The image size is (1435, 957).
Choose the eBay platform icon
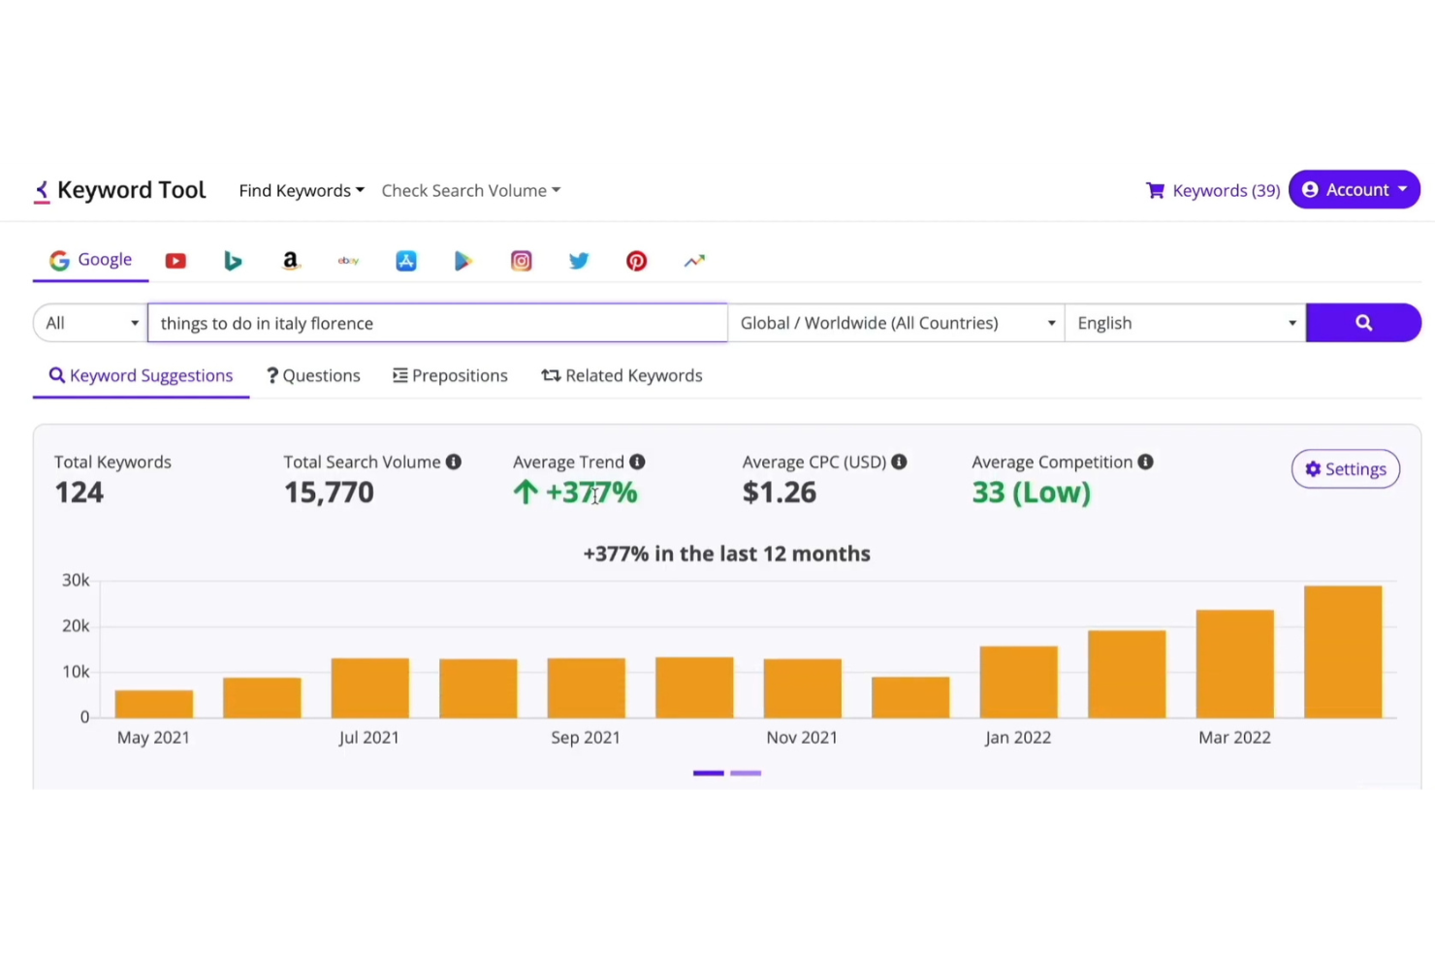pyautogui.click(x=348, y=260)
